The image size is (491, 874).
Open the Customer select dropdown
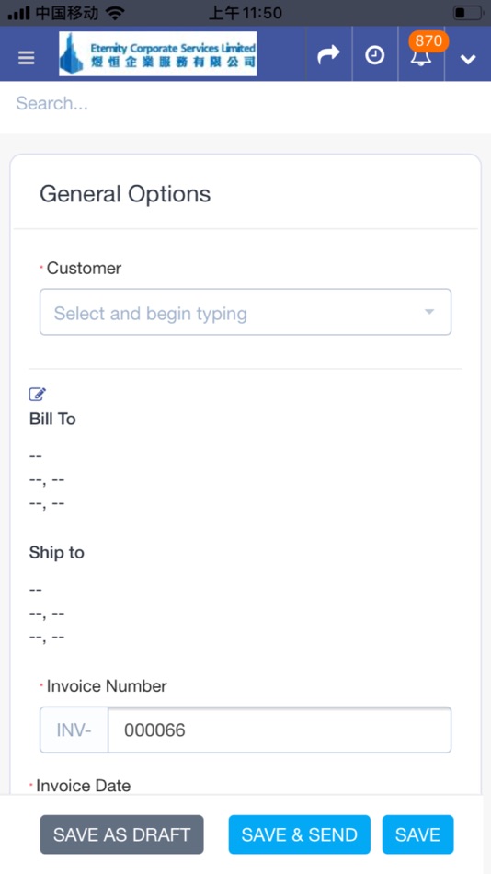tap(245, 312)
